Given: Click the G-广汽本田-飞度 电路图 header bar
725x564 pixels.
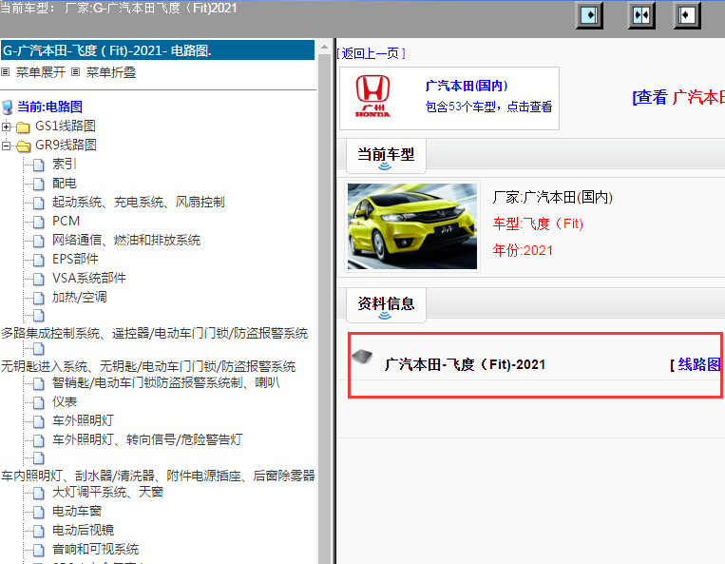Looking at the screenshot, I should coord(158,50).
